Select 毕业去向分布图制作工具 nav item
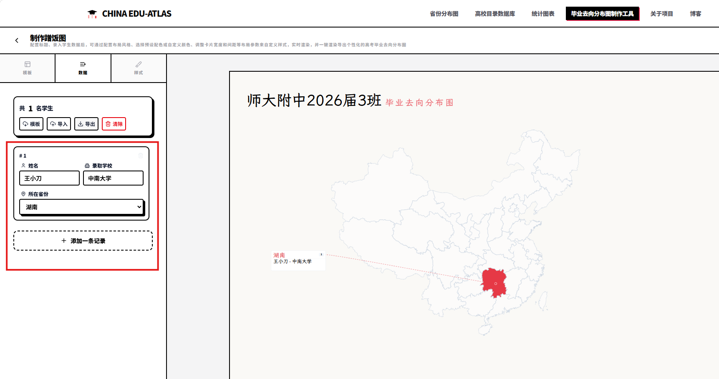The height and width of the screenshot is (379, 719). (602, 14)
